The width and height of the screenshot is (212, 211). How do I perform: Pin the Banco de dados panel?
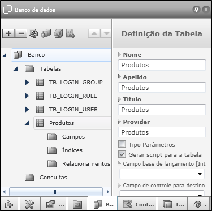click(196, 10)
